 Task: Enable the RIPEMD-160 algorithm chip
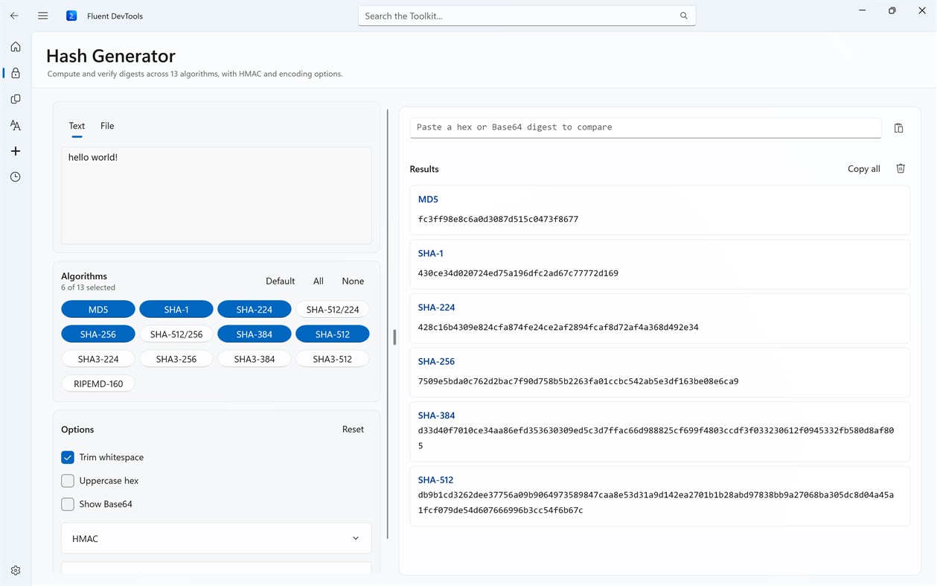coord(98,383)
